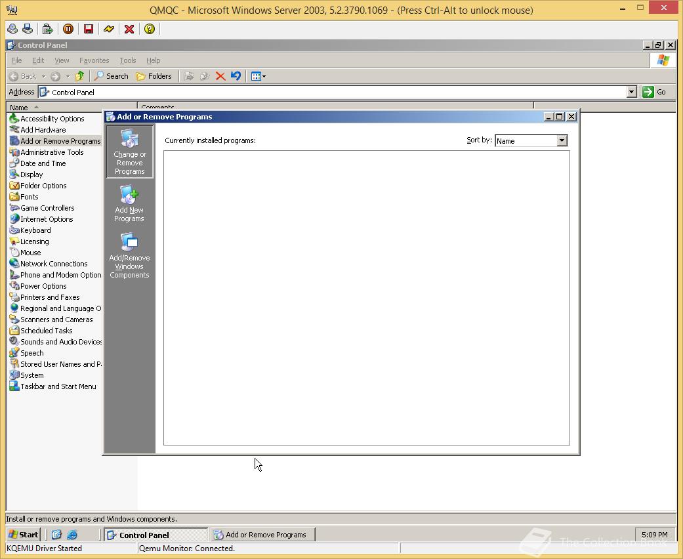Open Network Connections item
The height and width of the screenshot is (559, 683).
49,264
